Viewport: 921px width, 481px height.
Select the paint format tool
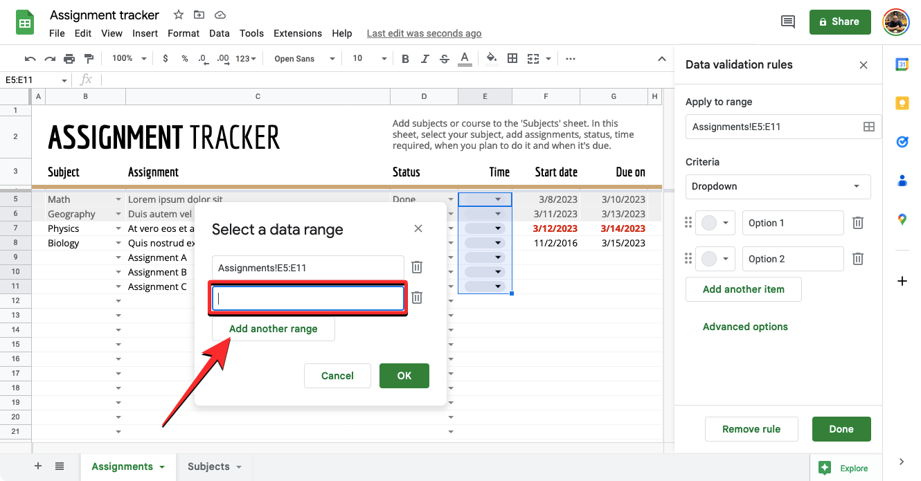coord(89,59)
